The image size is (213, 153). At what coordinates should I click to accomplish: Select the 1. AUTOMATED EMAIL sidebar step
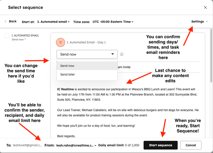25,35
